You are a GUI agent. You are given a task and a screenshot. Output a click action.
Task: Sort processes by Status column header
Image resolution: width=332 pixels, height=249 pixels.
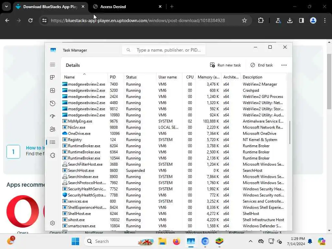tap(140, 77)
